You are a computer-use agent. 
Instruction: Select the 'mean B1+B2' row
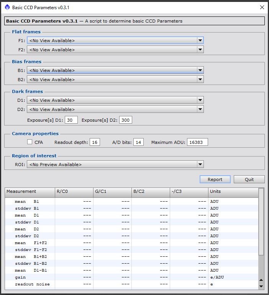pyautogui.click(x=131, y=256)
